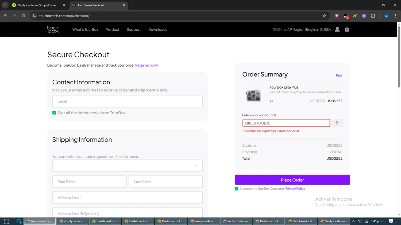Open the Privacy Policy link

[x=295, y=188]
